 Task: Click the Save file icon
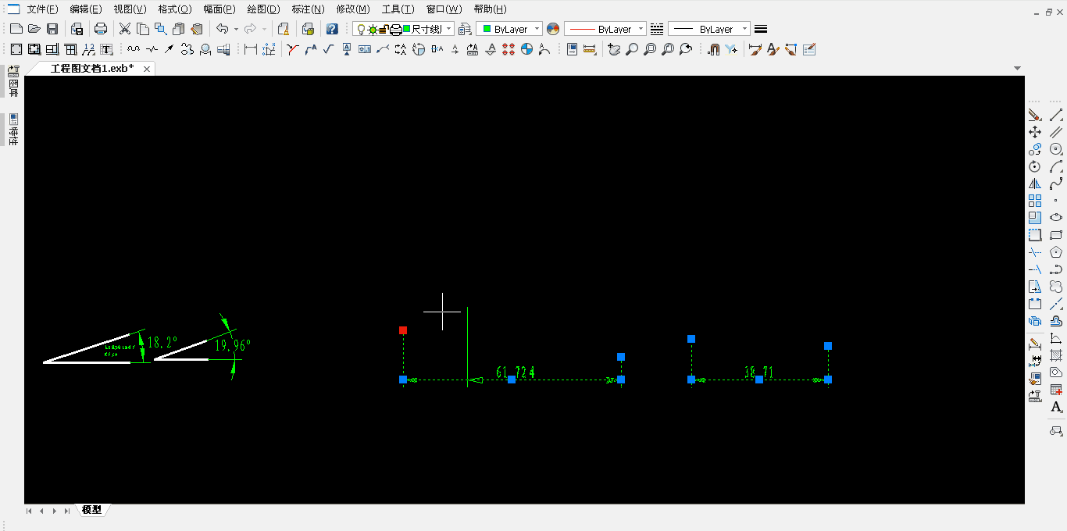[x=52, y=29]
